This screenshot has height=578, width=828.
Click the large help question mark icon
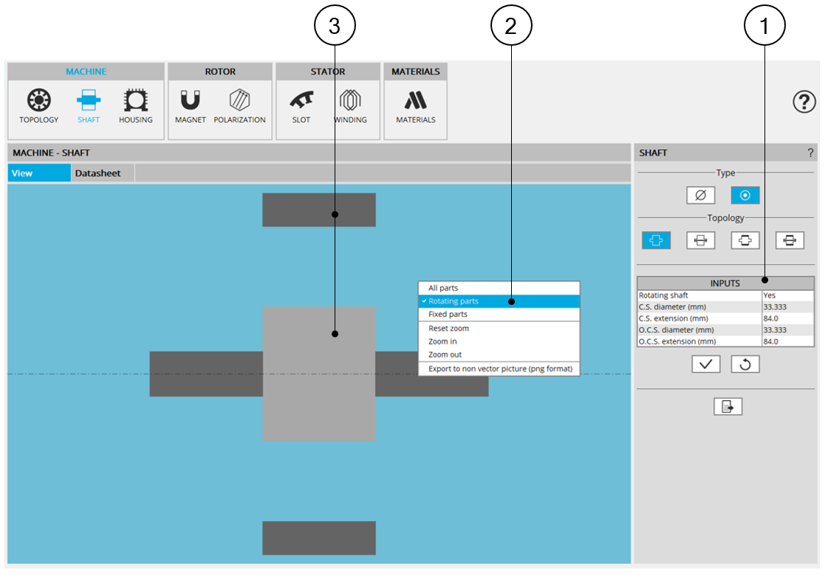(804, 102)
